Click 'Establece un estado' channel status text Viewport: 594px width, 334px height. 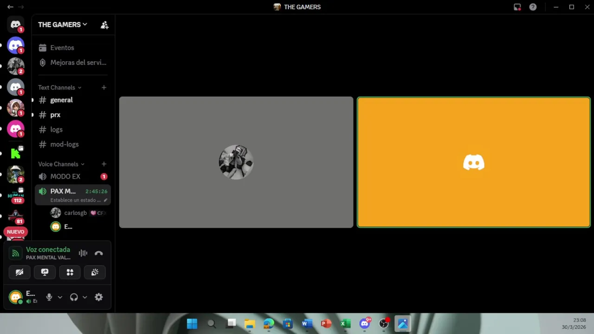[x=76, y=200]
